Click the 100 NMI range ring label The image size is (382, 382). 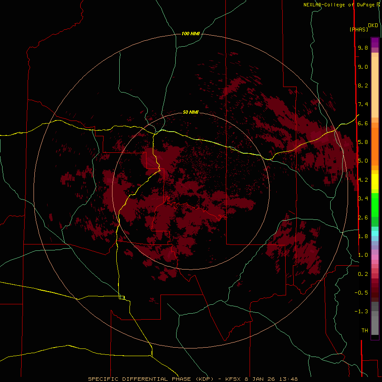191,34
